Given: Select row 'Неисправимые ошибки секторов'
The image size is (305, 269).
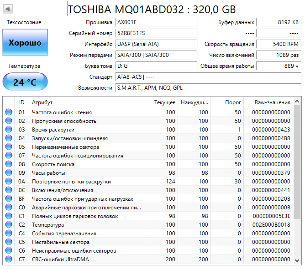Looking at the screenshot, I should pos(148,251).
